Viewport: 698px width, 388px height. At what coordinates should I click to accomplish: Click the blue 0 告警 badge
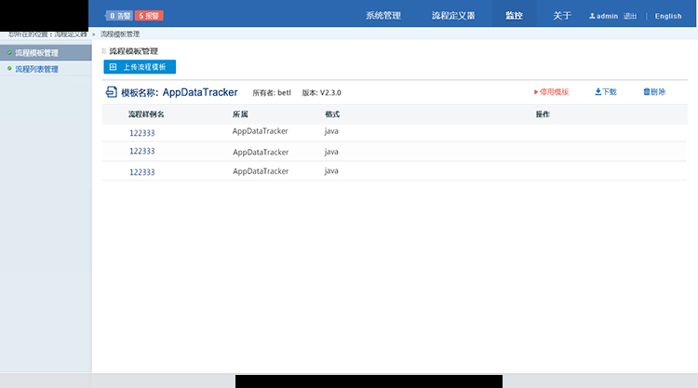click(x=119, y=16)
